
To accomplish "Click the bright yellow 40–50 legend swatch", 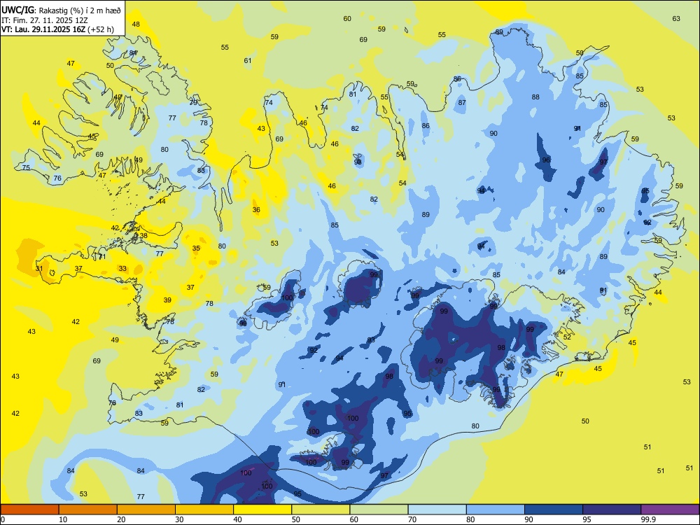I will point(262,510).
